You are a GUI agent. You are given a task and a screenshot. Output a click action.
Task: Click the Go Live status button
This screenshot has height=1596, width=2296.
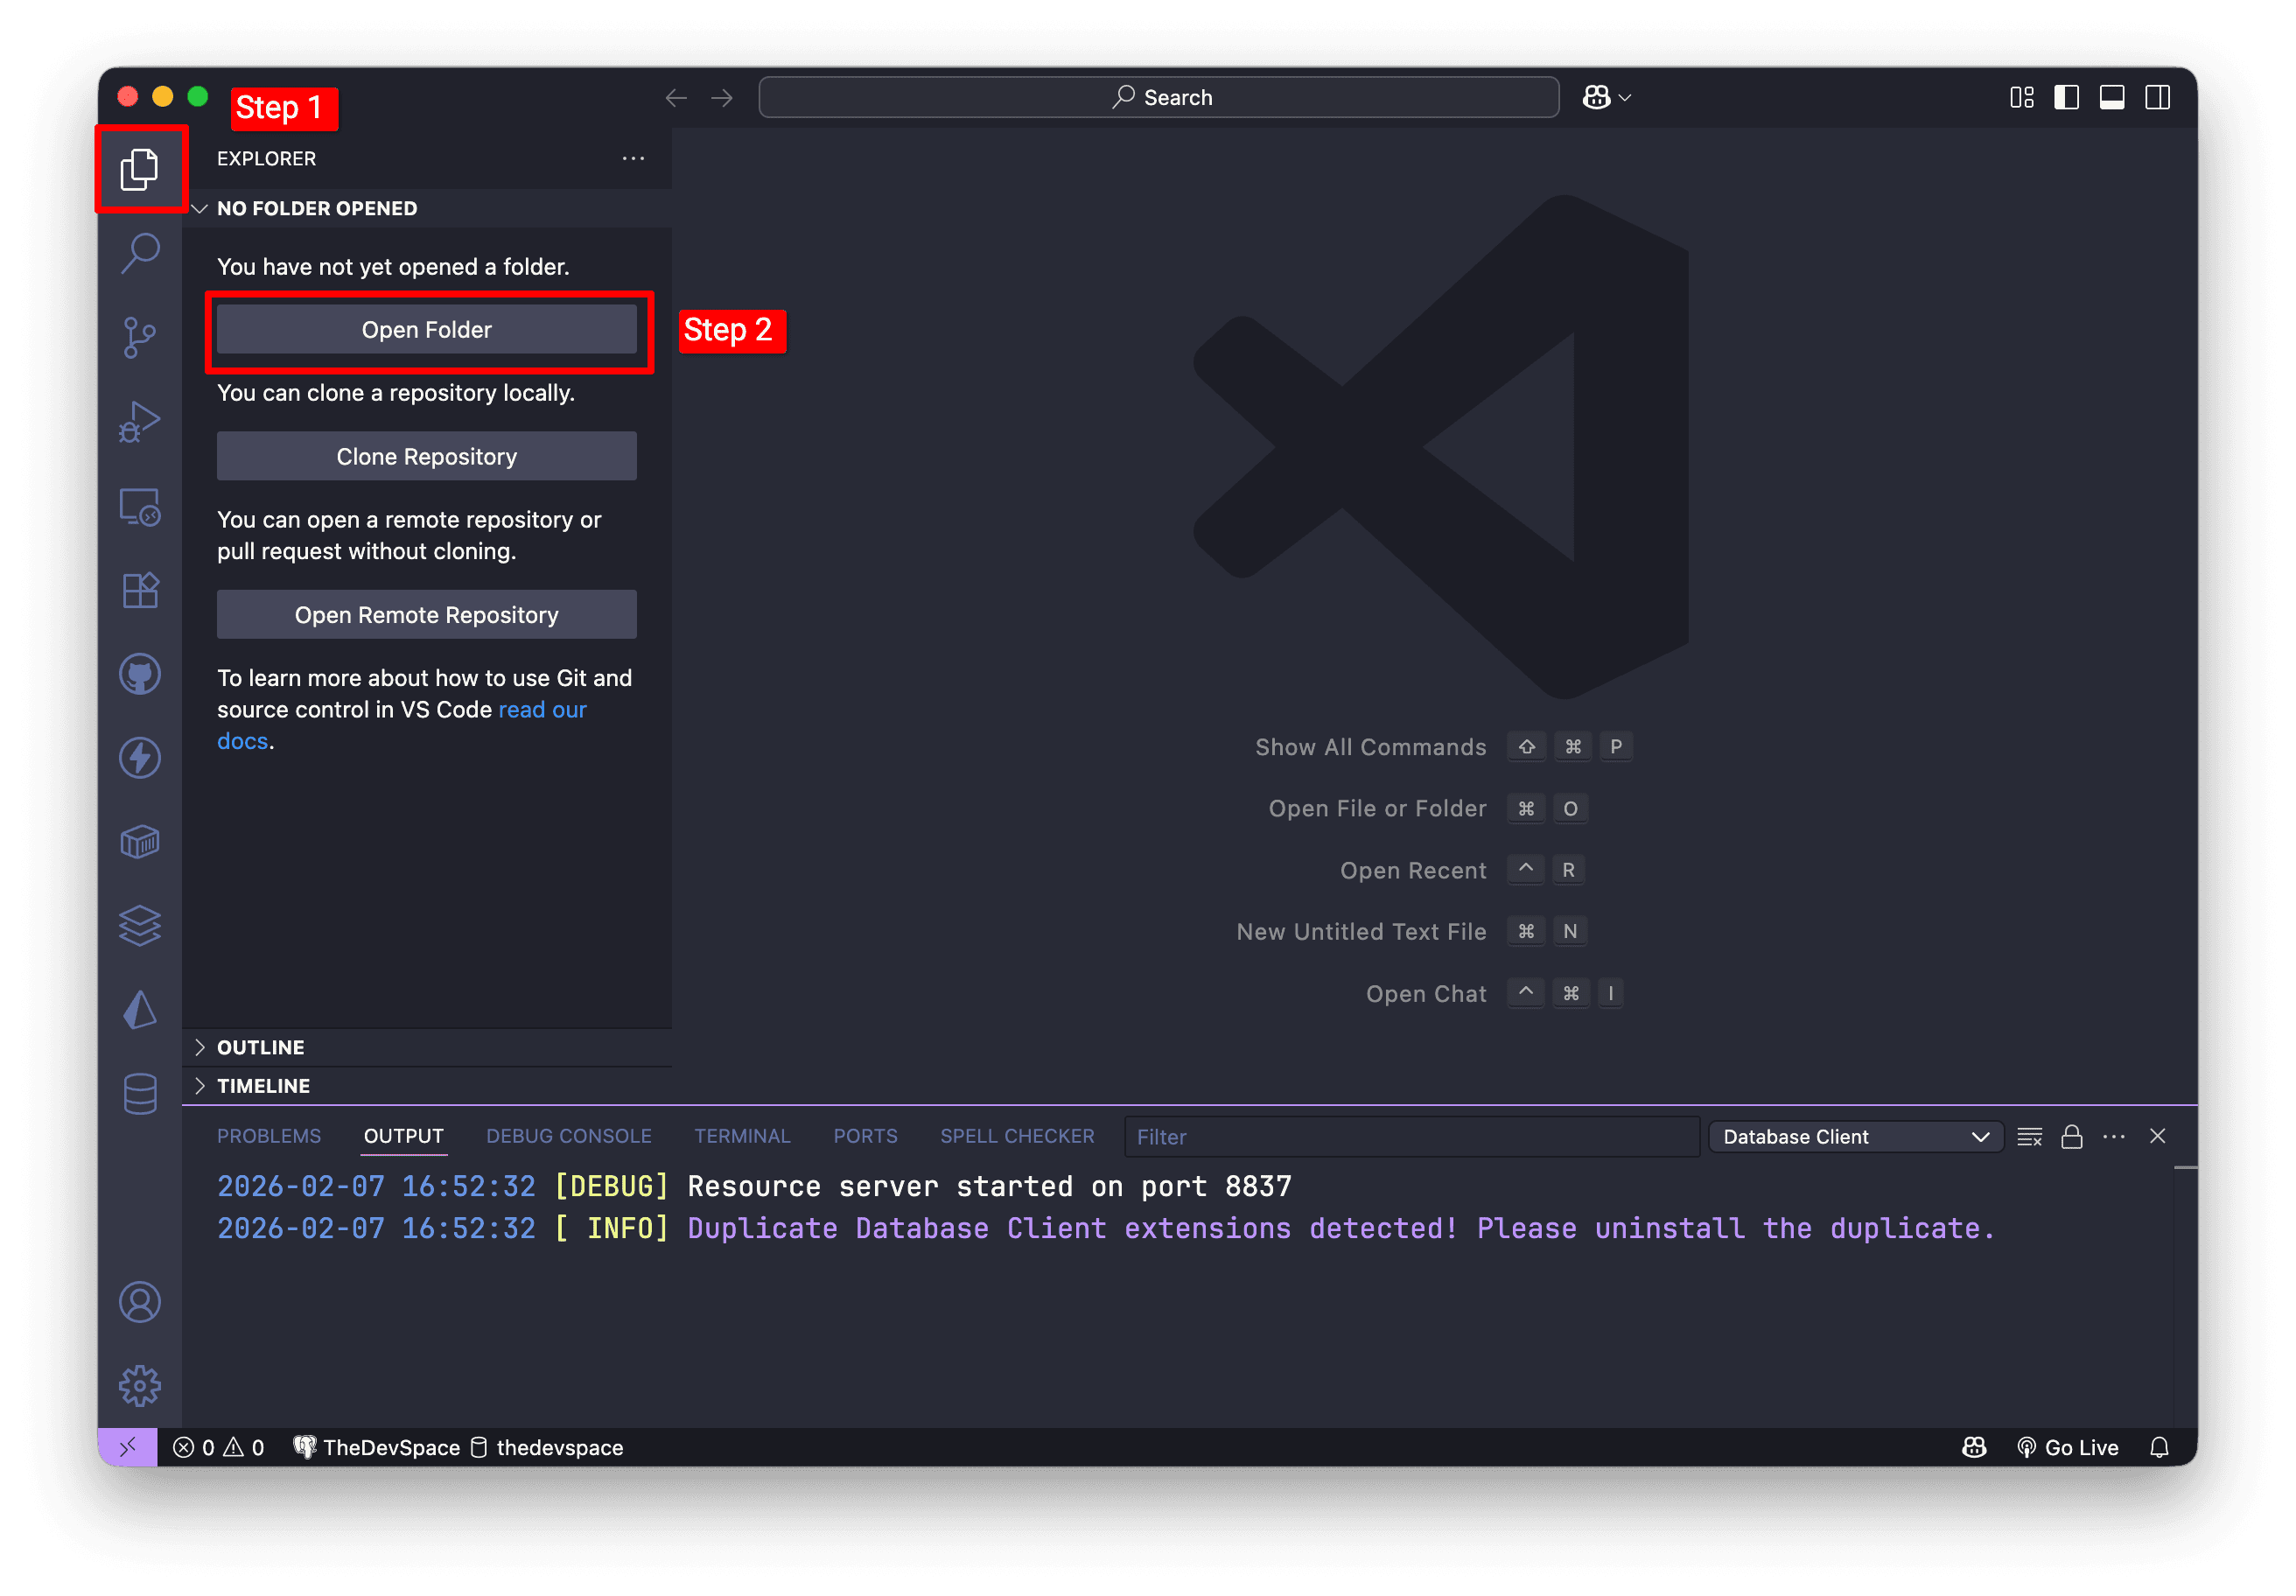[x=2068, y=1447]
